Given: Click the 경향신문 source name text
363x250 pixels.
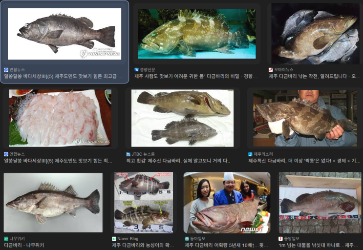Looking at the screenshot, I should (148, 70).
